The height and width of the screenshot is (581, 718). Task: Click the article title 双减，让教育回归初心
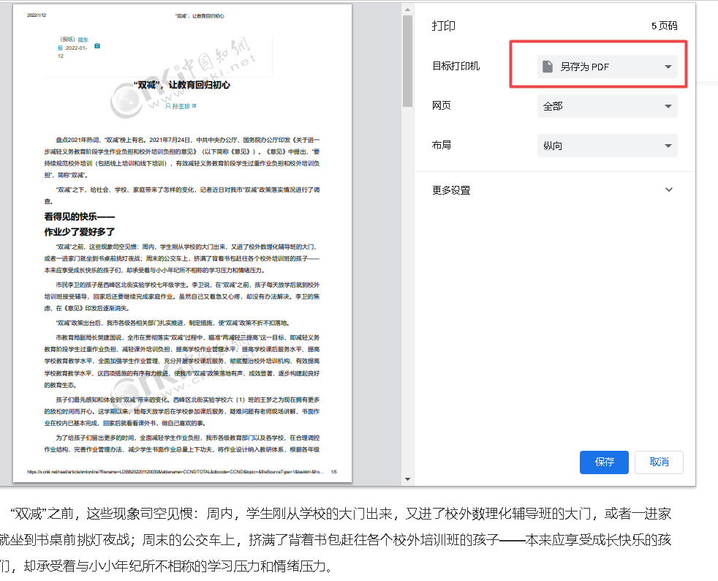[183, 86]
